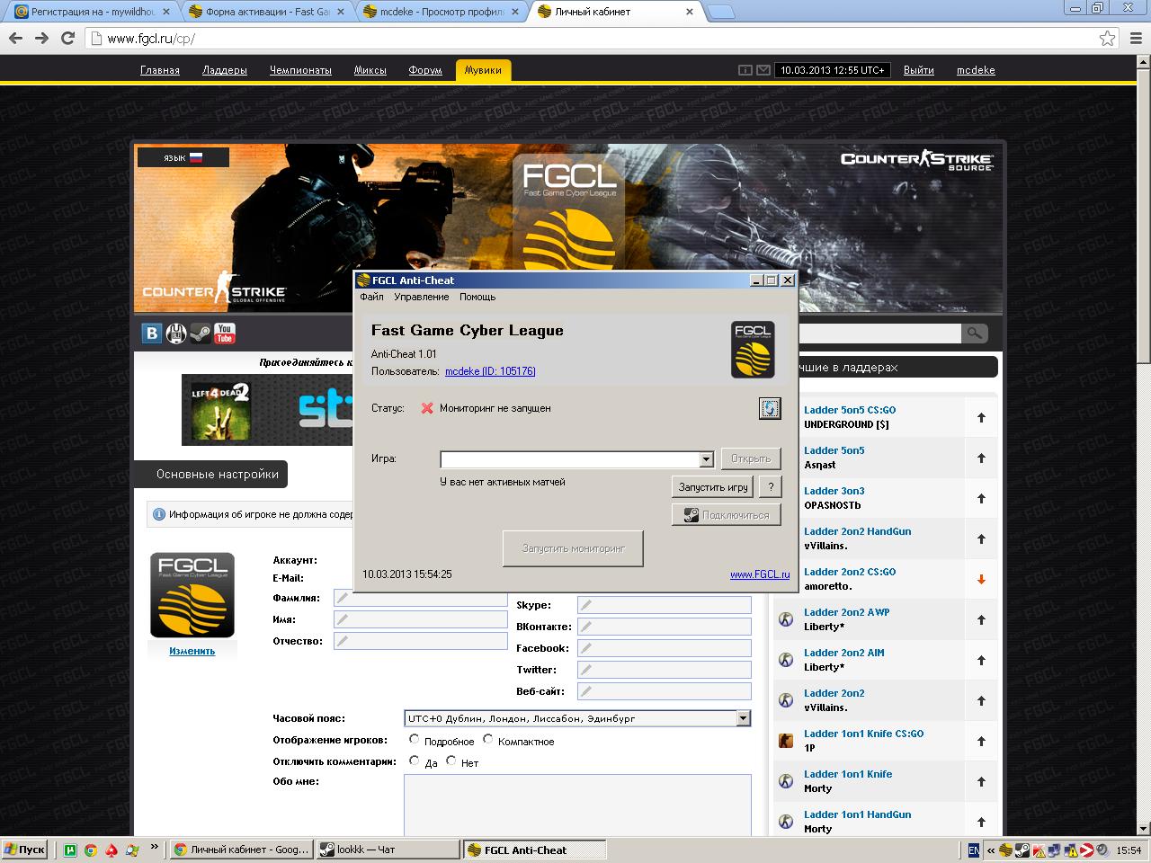
Task: Open the YouTube channel icon
Action: pyautogui.click(x=225, y=334)
